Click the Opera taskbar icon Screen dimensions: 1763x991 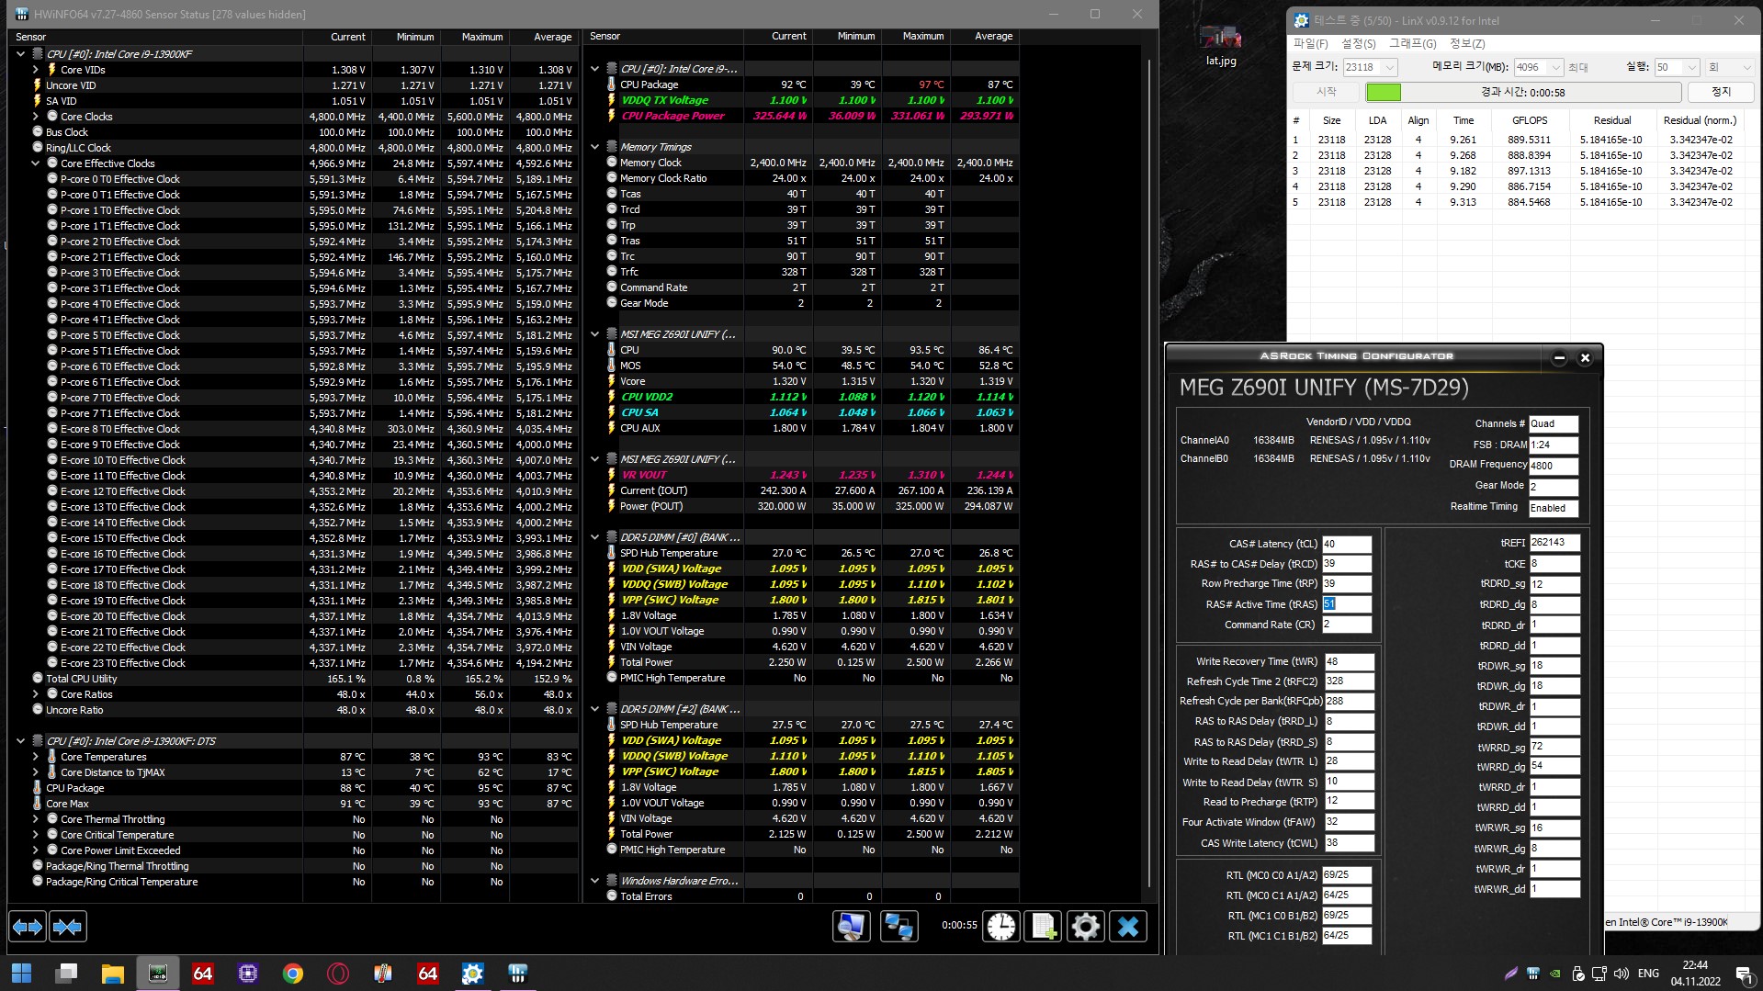[x=338, y=974]
